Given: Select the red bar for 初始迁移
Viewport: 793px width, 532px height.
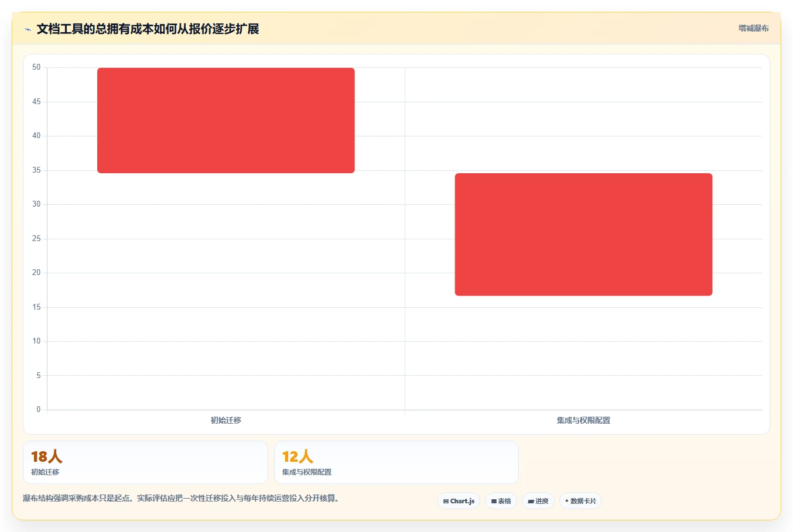Looking at the screenshot, I should point(226,121).
